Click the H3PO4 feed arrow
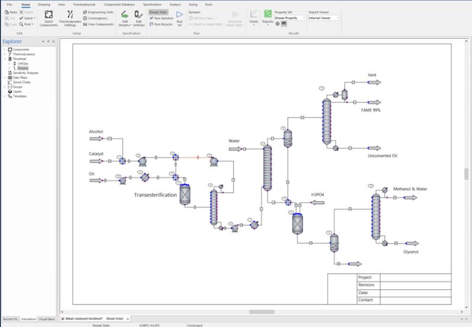Image resolution: width=472 pixels, height=327 pixels. click(317, 202)
